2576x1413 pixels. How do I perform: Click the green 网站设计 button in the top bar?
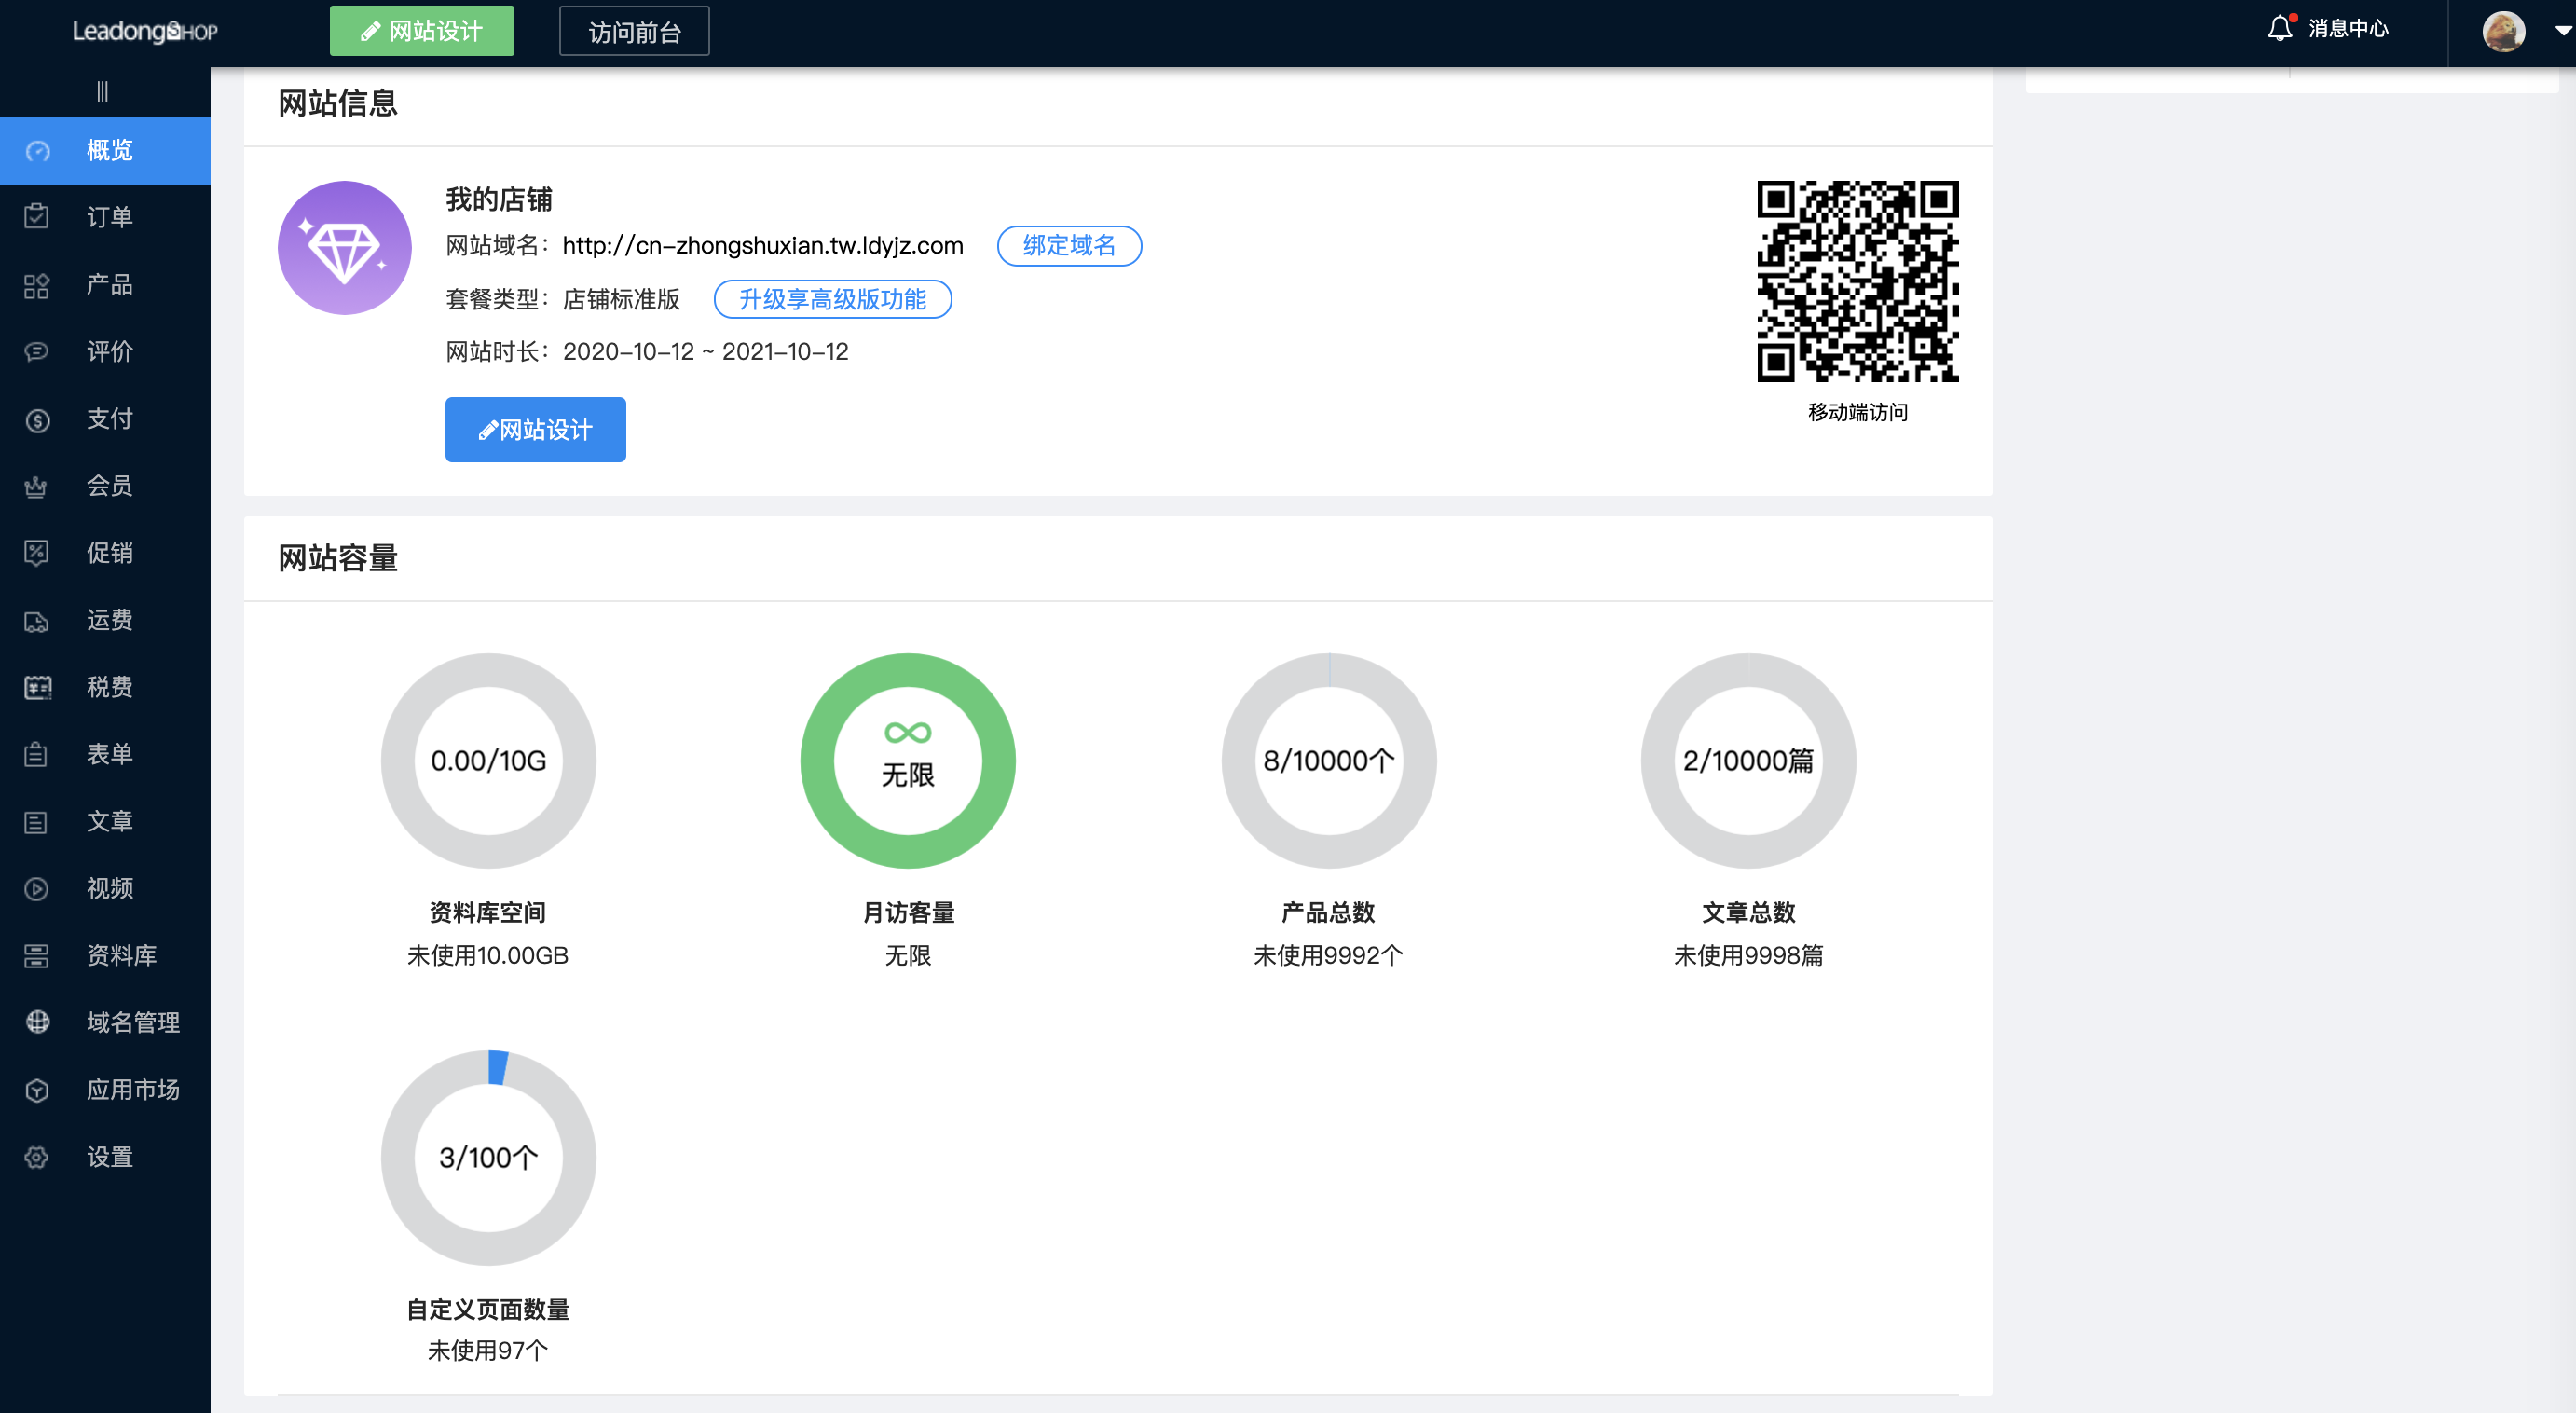421,31
